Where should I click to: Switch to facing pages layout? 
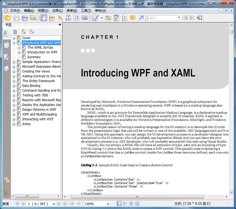tap(137, 203)
